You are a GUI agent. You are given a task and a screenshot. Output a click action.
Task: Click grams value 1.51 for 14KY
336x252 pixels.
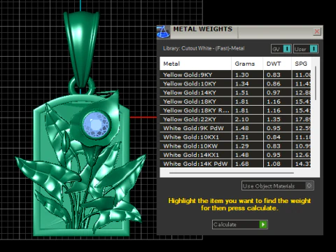coord(242,92)
